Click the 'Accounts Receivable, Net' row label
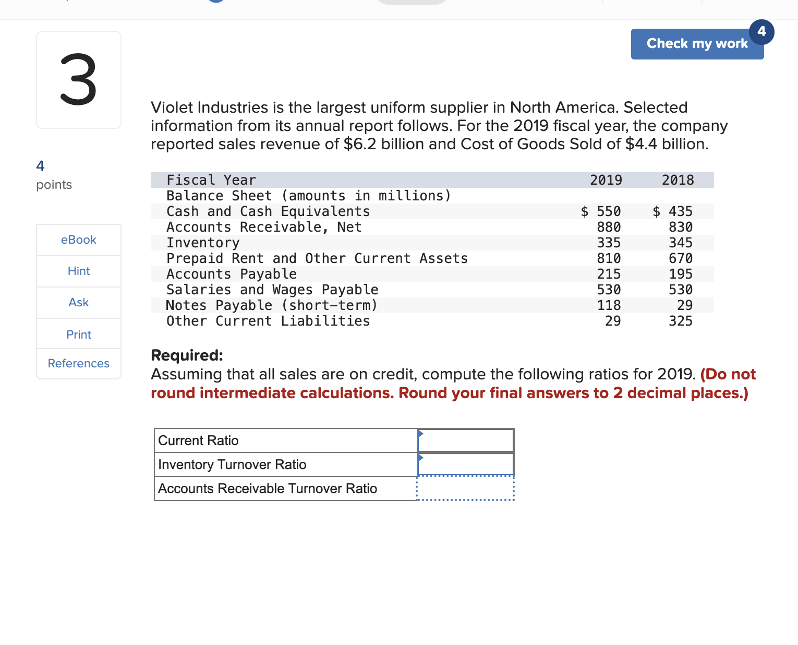 pyautogui.click(x=264, y=227)
